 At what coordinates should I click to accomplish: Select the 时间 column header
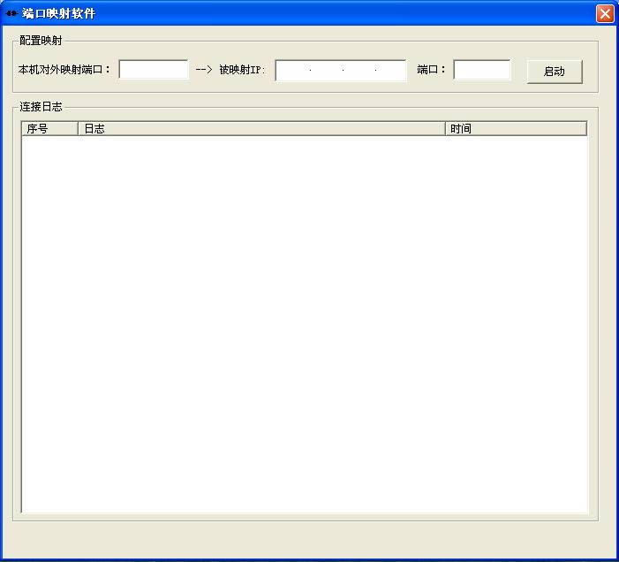(516, 129)
